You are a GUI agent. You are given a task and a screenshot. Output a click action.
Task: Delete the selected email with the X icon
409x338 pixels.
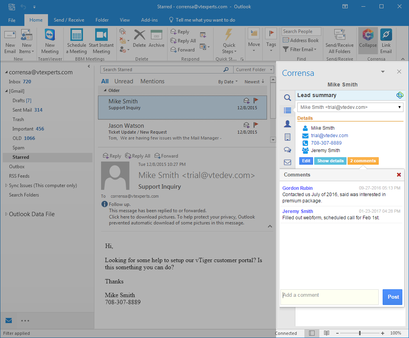[140, 38]
